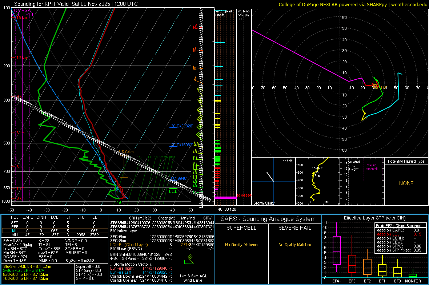
Task: Click the green surface dewpoint value 46
Action: [119, 202]
